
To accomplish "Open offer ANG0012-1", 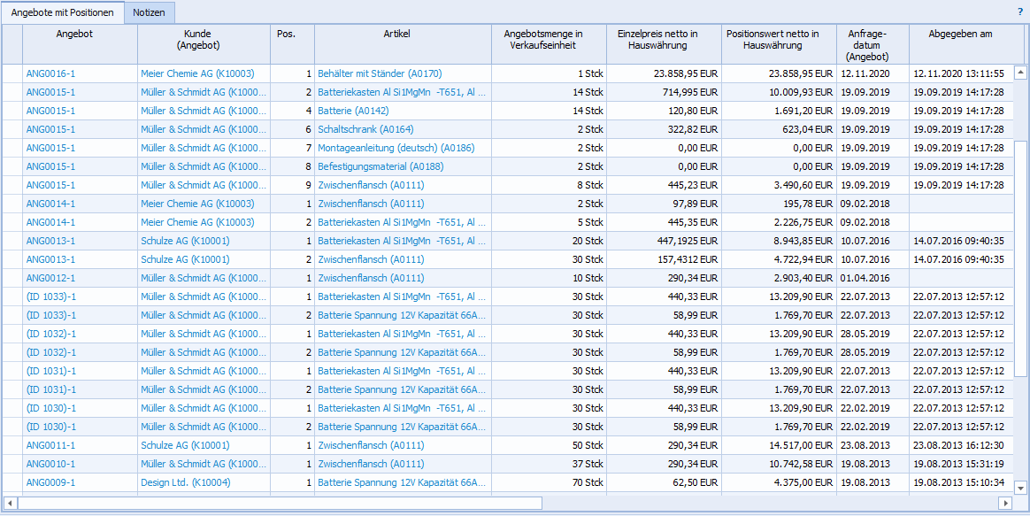I will click(50, 278).
